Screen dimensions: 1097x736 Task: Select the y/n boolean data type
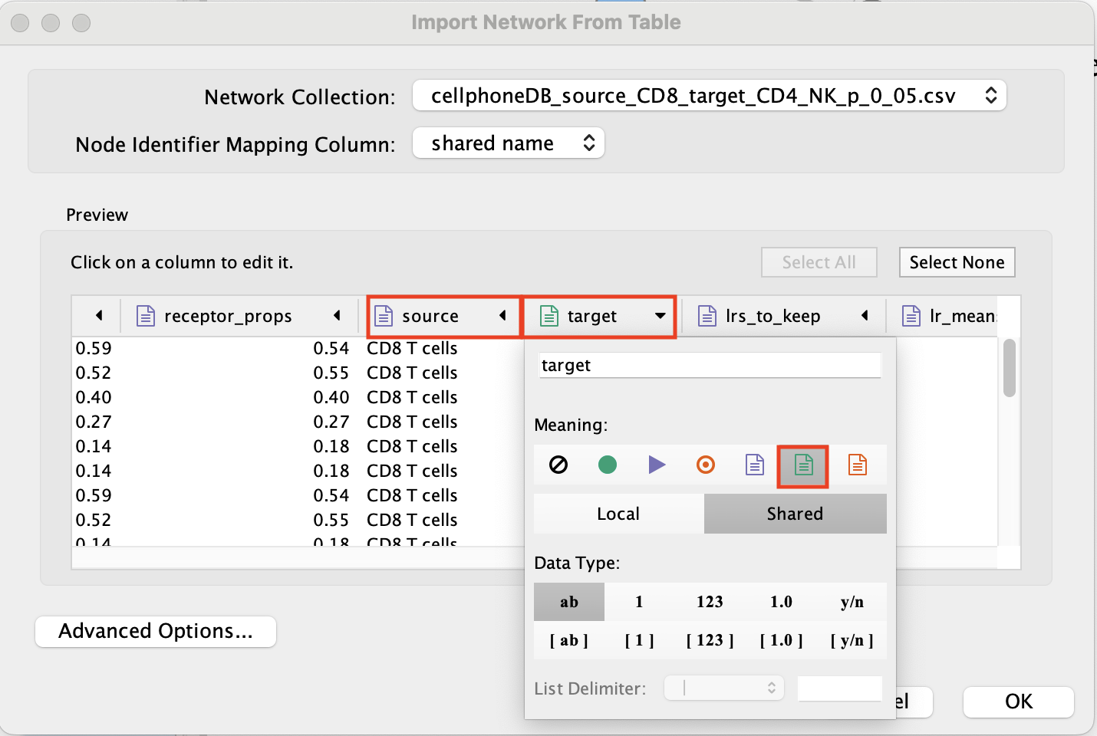852,602
